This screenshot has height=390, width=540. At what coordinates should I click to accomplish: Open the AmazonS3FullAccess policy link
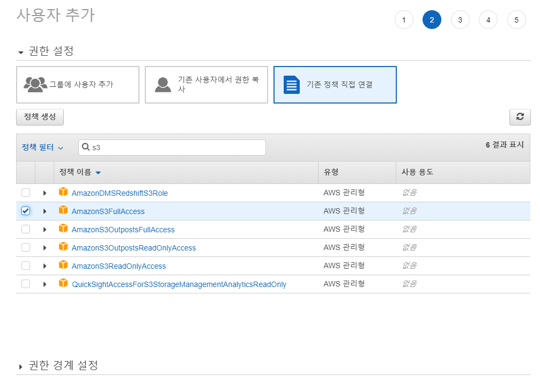click(108, 211)
